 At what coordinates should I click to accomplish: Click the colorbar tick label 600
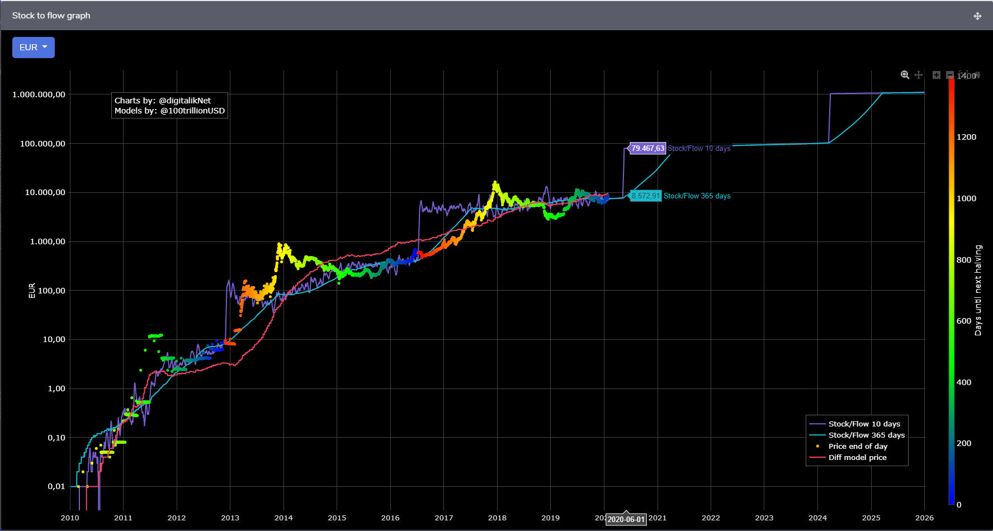[x=964, y=321]
